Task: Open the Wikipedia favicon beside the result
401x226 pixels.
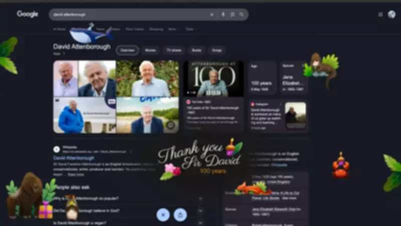Action: click(x=57, y=149)
